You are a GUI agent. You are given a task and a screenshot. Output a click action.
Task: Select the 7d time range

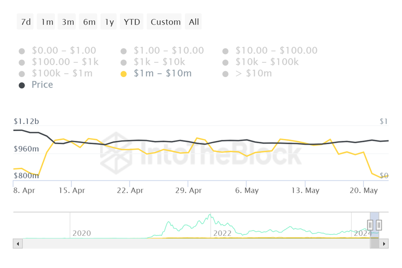[26, 22]
